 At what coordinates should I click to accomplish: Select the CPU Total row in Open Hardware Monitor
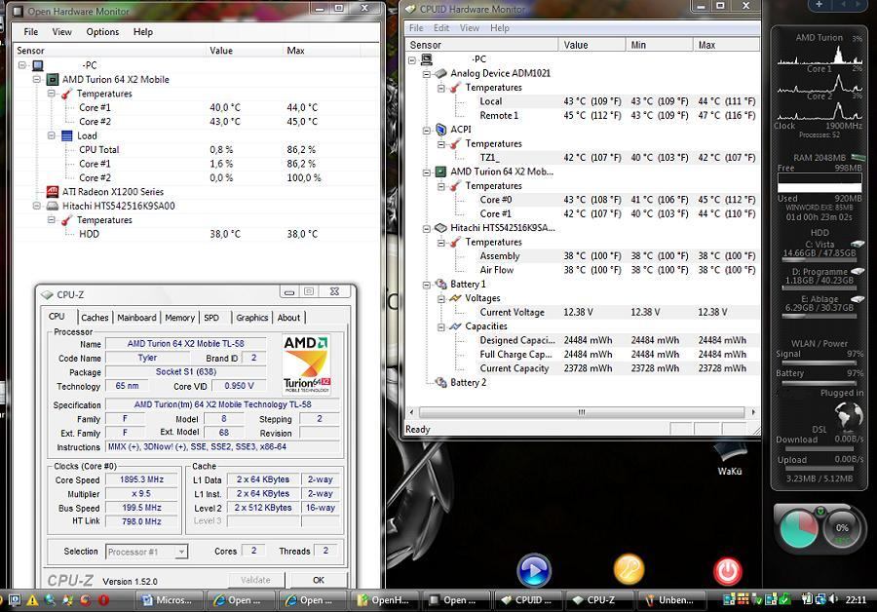tap(196, 150)
